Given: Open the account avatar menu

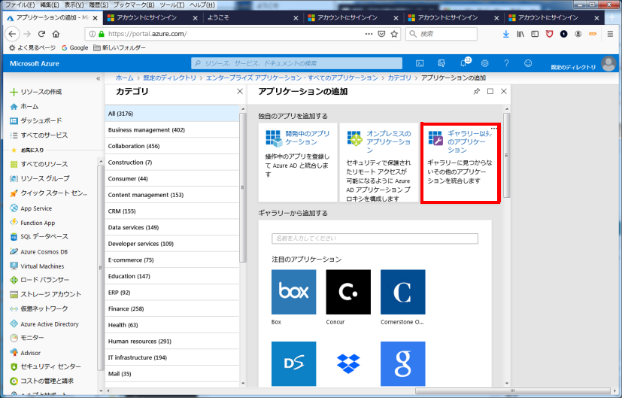Looking at the screenshot, I should (x=608, y=63).
